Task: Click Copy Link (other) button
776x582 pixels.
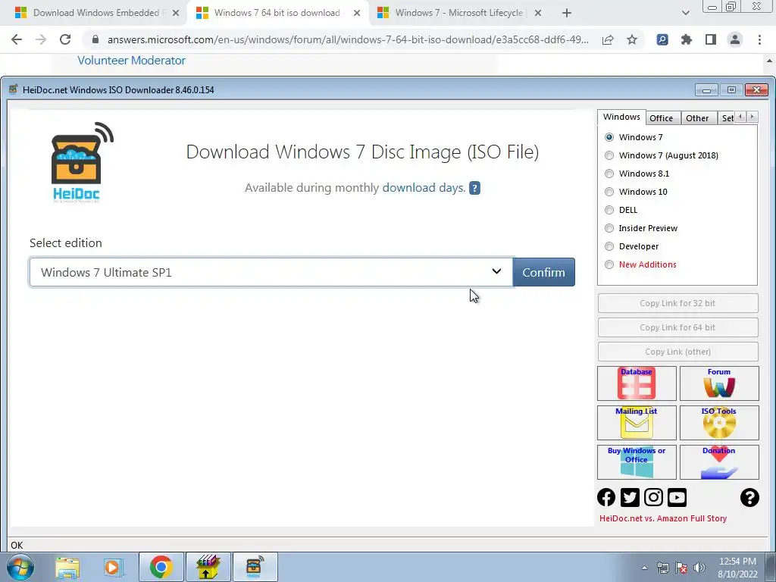Action: [x=677, y=352]
